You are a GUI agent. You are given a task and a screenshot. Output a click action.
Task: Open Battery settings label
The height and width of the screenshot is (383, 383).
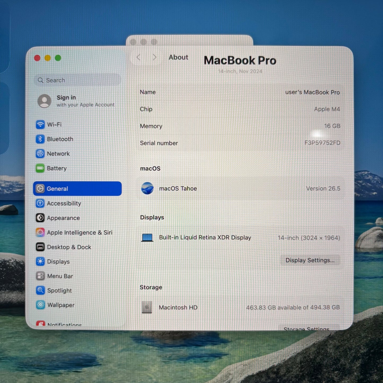click(57, 168)
